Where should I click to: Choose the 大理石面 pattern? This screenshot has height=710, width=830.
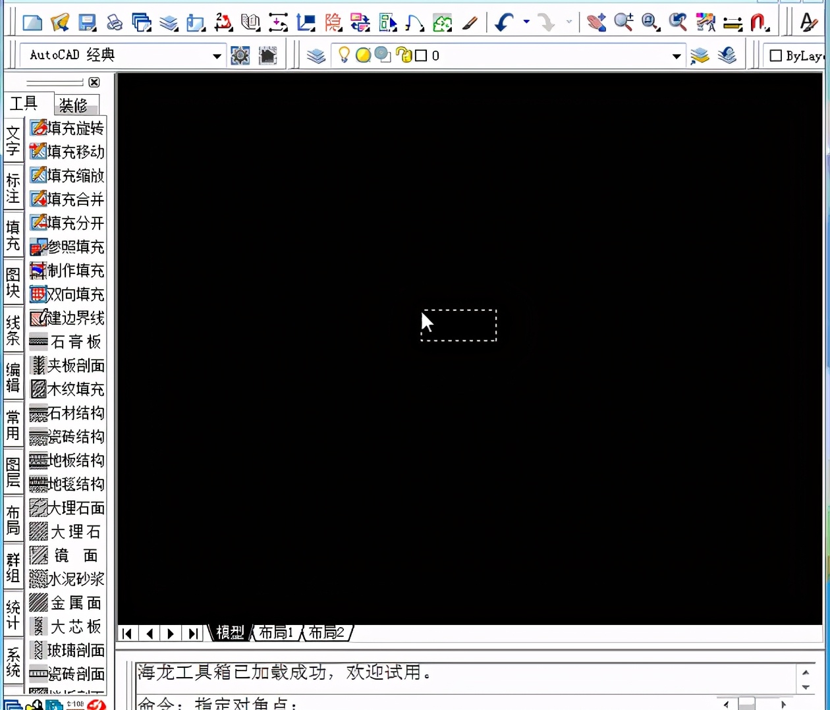pyautogui.click(x=67, y=508)
